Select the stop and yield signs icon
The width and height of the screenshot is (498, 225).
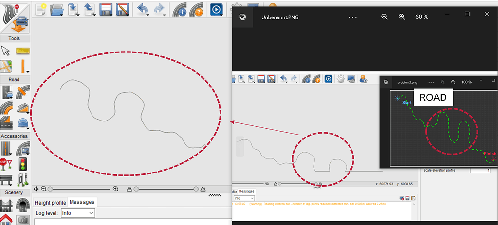point(6,164)
